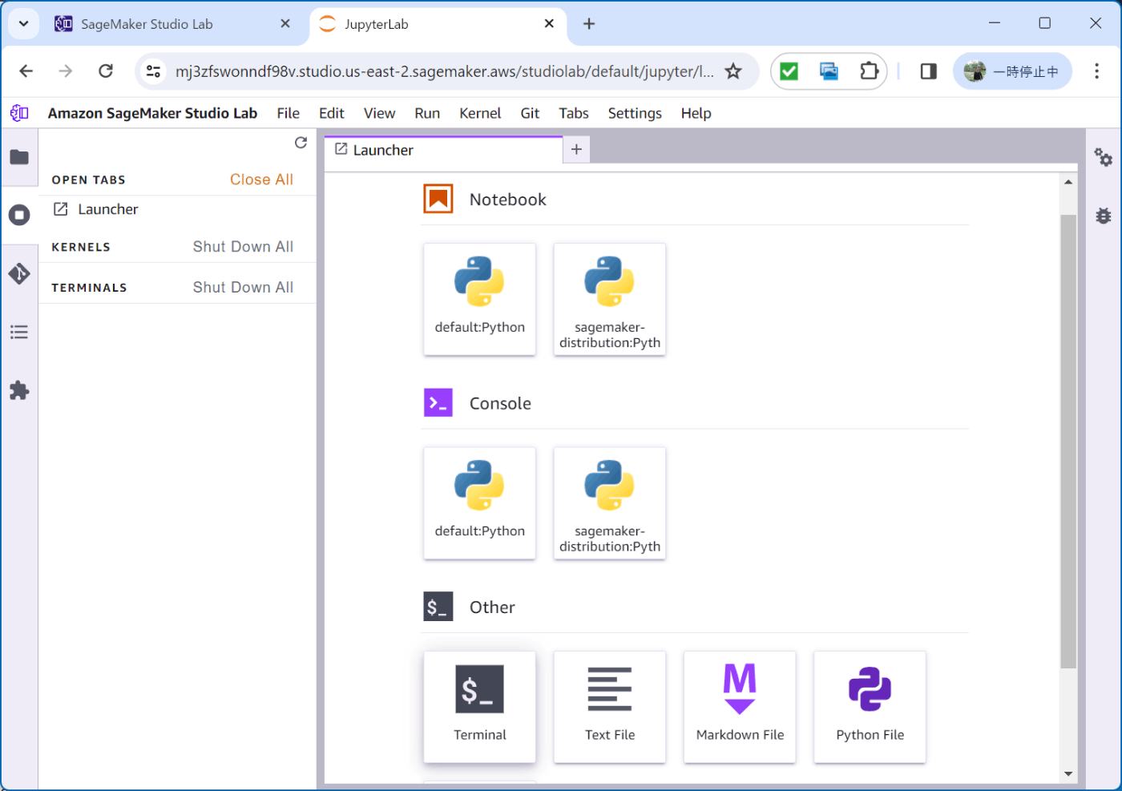Image resolution: width=1122 pixels, height=791 pixels.
Task: Create a new Markdown File
Action: [740, 706]
